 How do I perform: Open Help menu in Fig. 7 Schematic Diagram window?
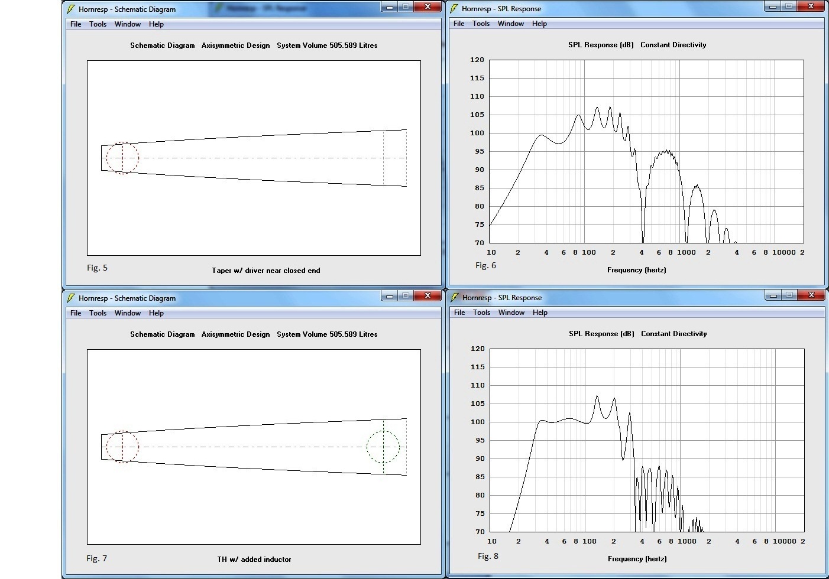pyautogui.click(x=156, y=313)
